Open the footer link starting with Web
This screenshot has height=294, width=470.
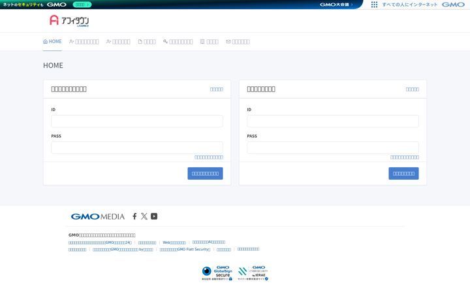(174, 242)
